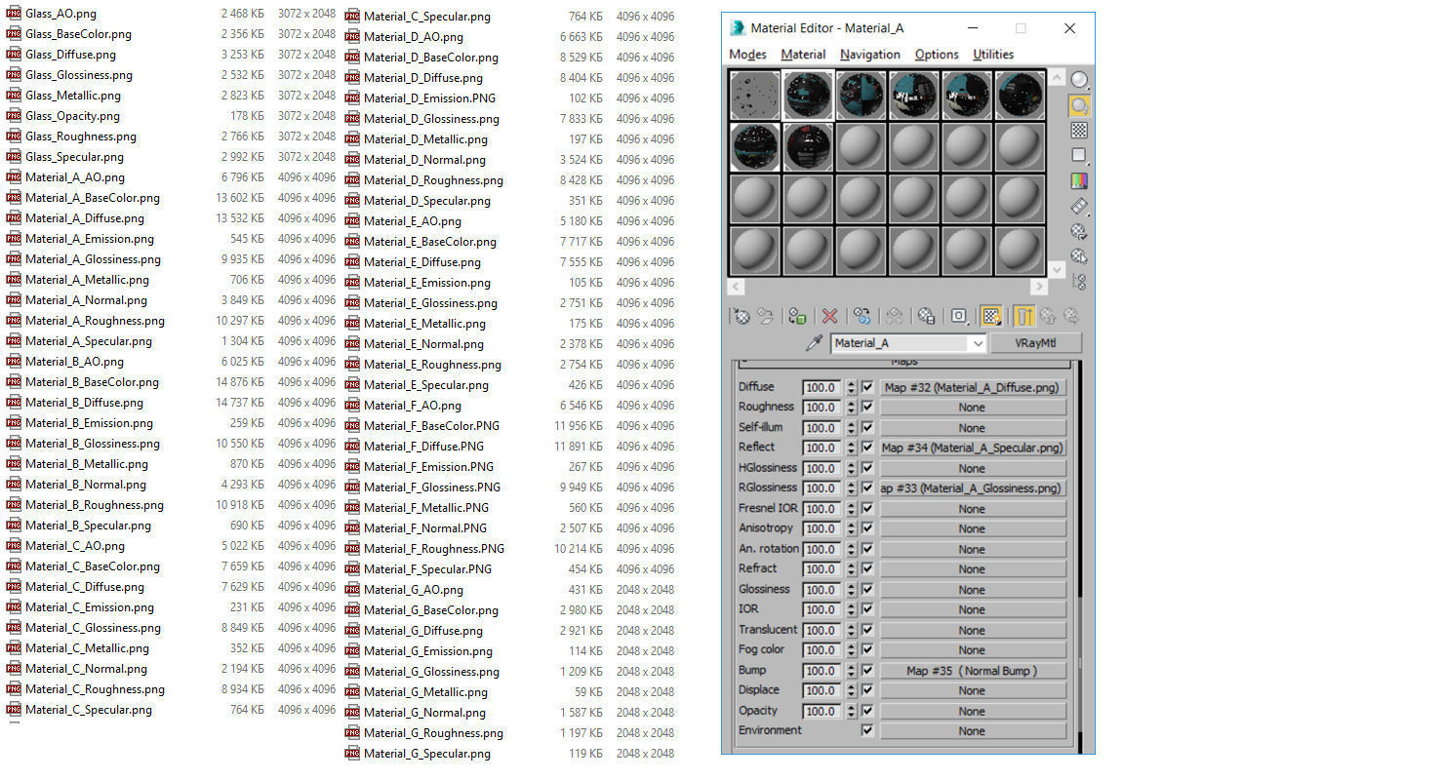
Task: Open the Material ID Channel icon
Action: 959,316
